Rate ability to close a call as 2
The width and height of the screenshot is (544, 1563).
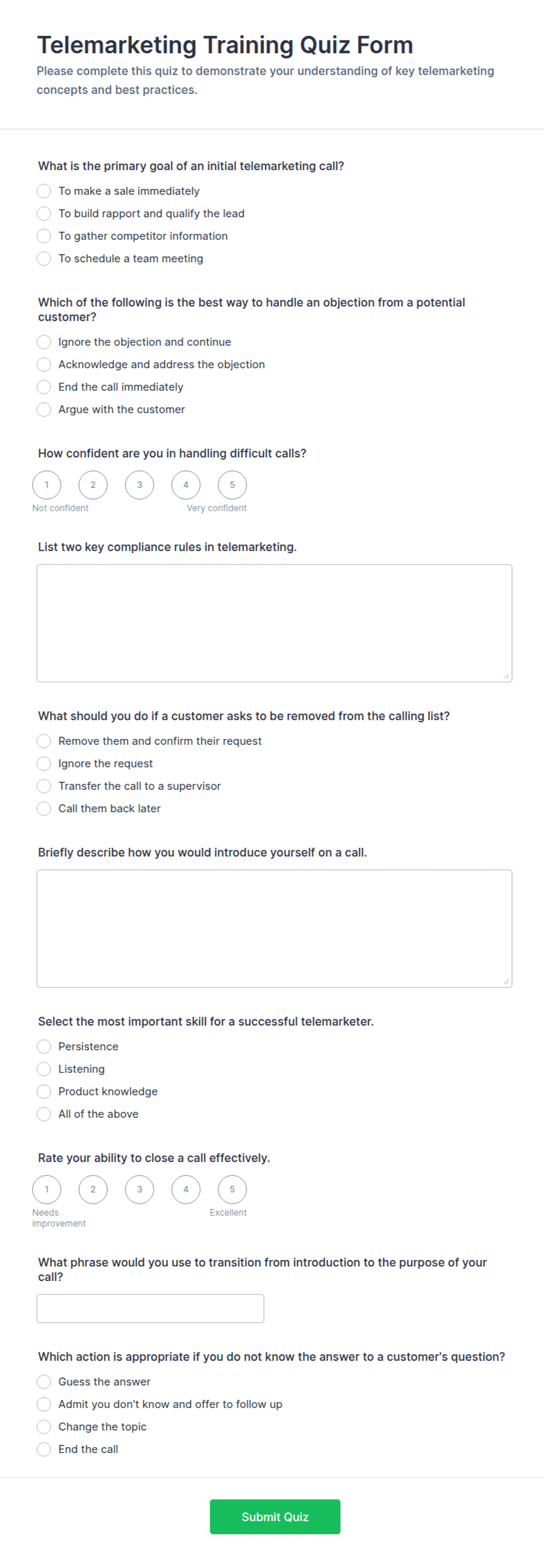(x=93, y=1189)
